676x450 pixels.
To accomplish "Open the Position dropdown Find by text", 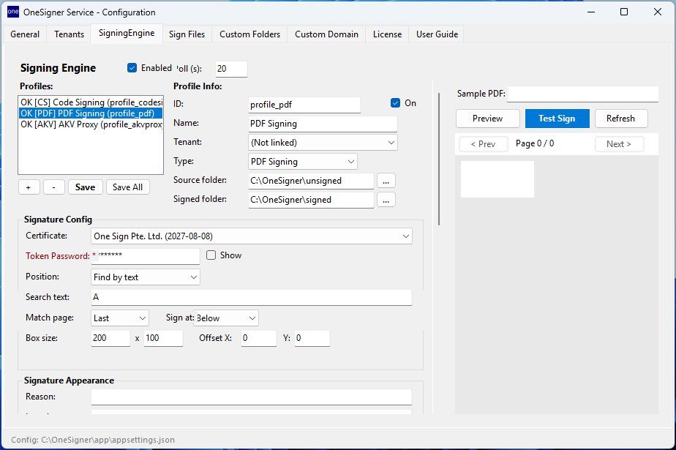I will click(x=146, y=277).
